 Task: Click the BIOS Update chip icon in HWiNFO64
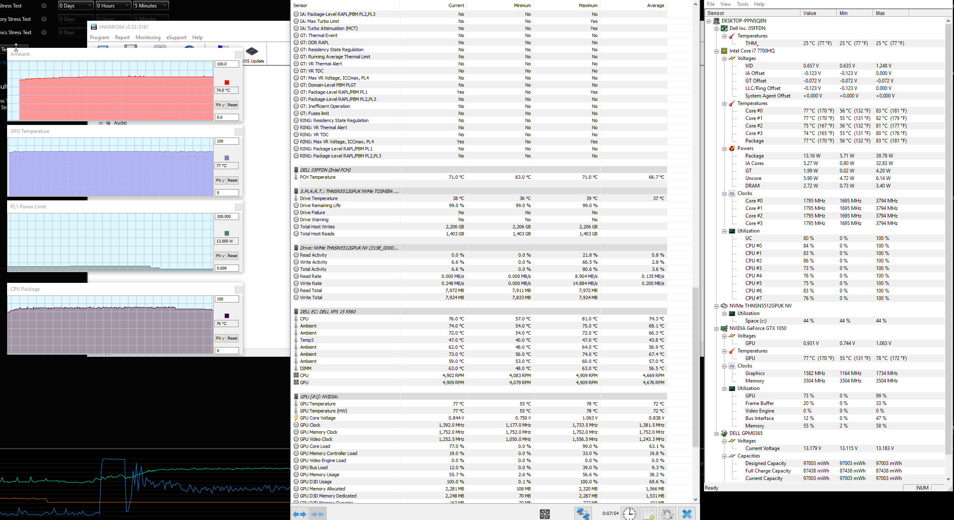(x=252, y=51)
